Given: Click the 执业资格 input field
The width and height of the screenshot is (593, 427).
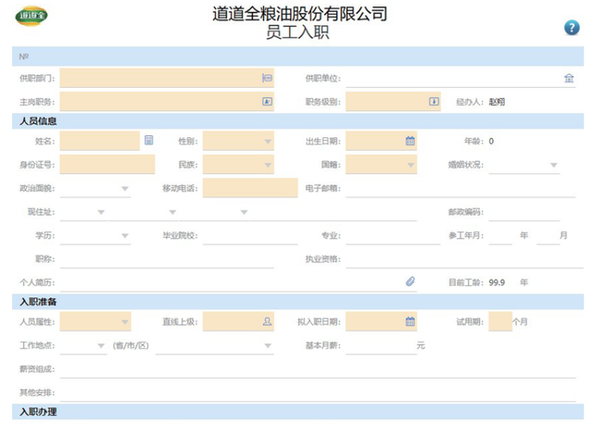Looking at the screenshot, I should tap(464, 259).
